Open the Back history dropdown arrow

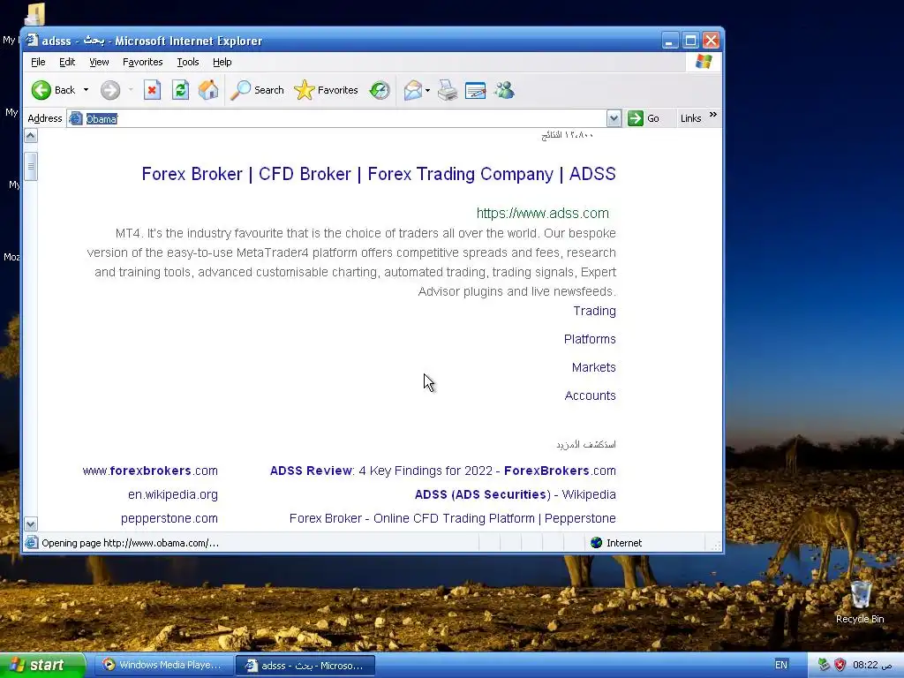pos(86,90)
